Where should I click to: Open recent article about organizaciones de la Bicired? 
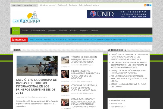pos(129,65)
